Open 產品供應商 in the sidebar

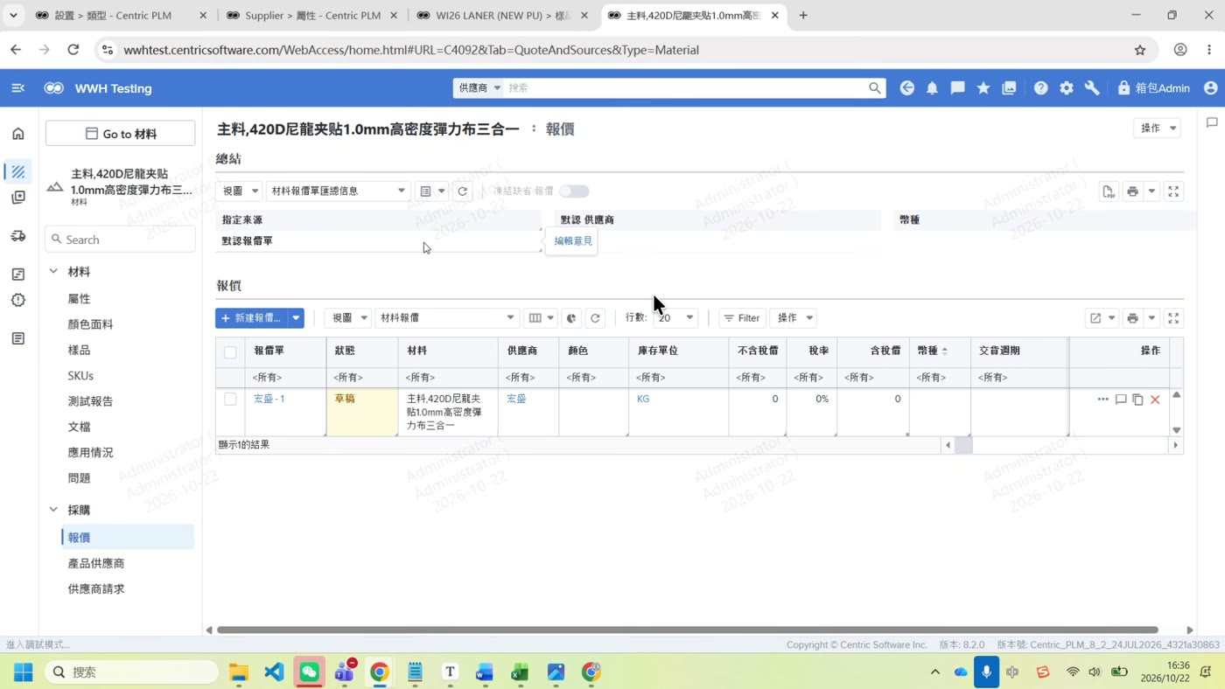[96, 564]
